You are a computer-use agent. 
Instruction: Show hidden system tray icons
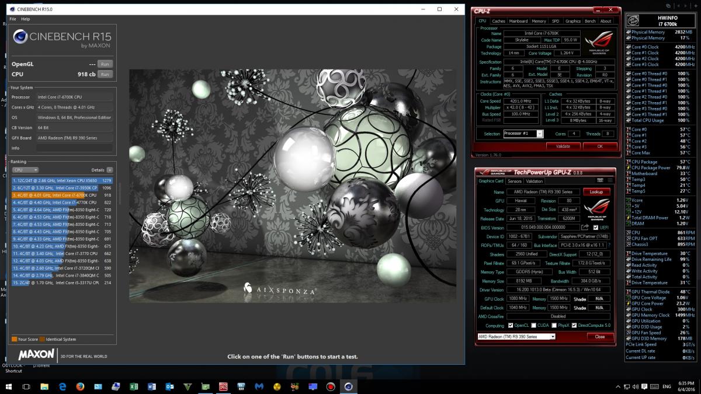[x=617, y=386]
